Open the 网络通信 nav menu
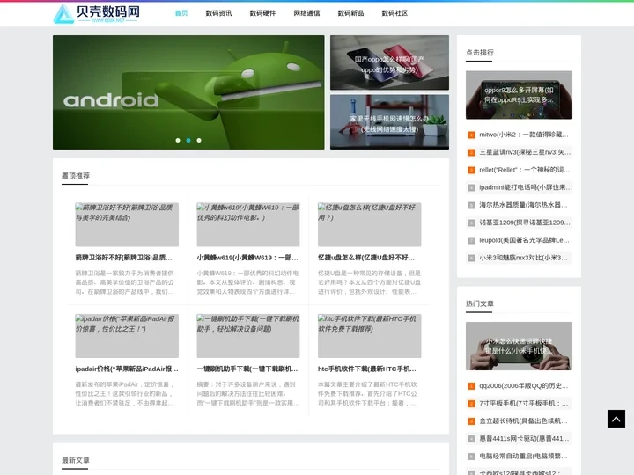Image resolution: width=634 pixels, height=475 pixels. [307, 13]
